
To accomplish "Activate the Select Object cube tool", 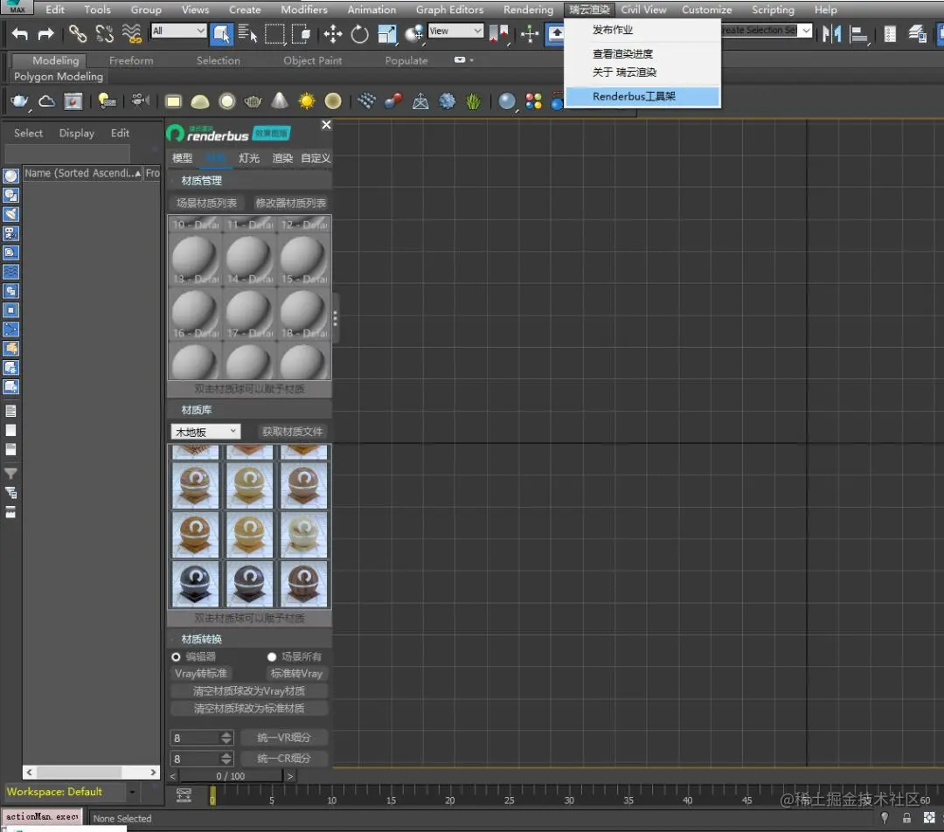I will (x=221, y=34).
